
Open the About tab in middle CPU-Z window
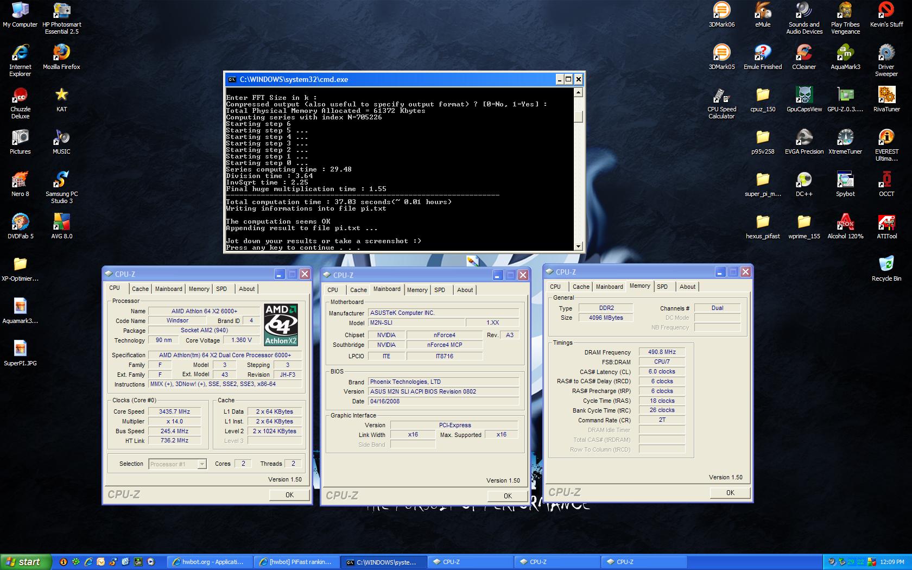(x=465, y=290)
